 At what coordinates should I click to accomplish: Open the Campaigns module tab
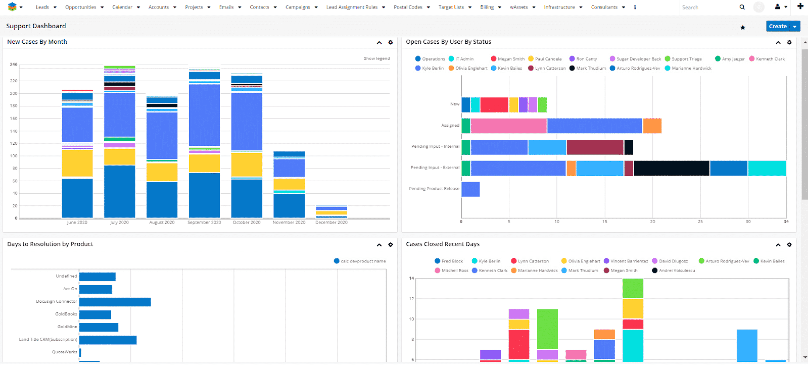point(298,7)
